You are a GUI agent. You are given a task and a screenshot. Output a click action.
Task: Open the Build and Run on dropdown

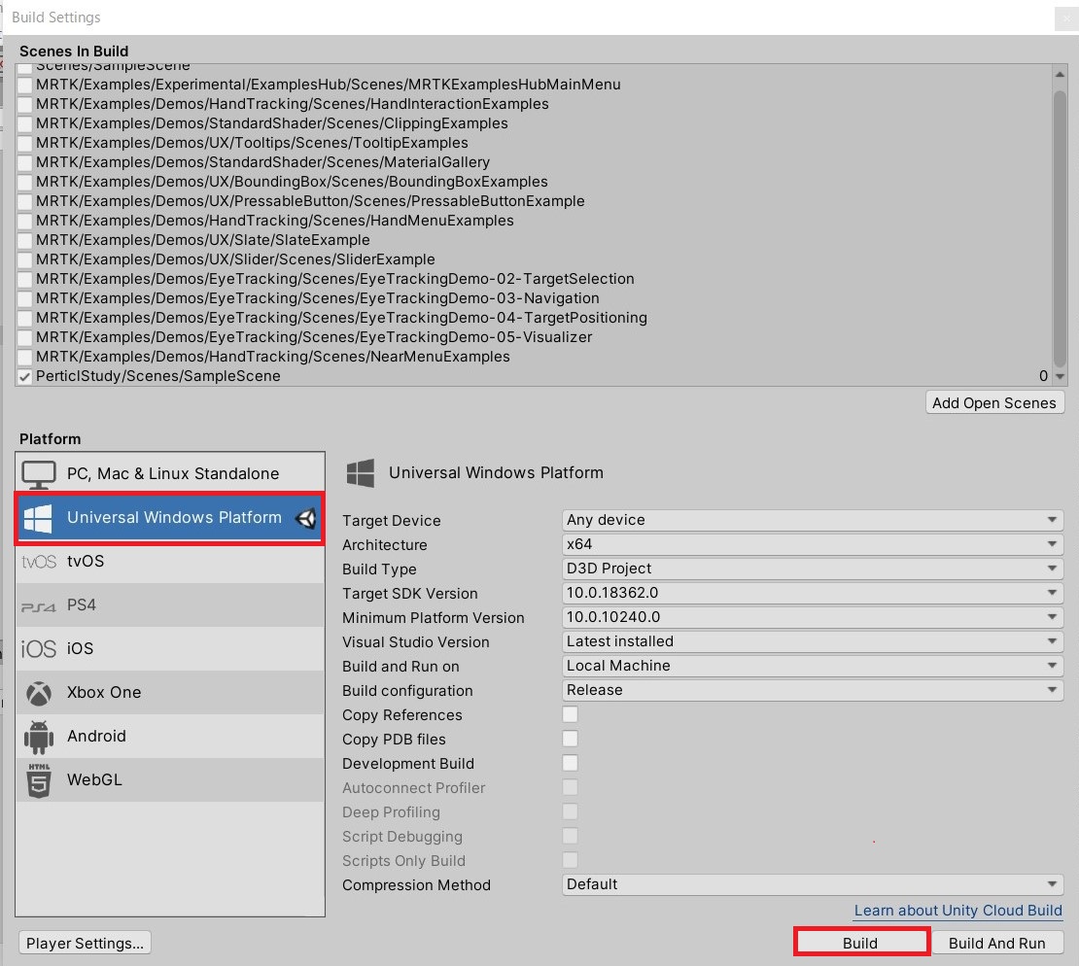812,666
